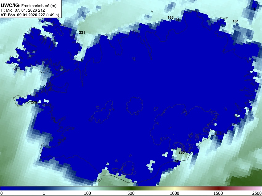Click the 1000 label on the colour scale

[x=174, y=193]
